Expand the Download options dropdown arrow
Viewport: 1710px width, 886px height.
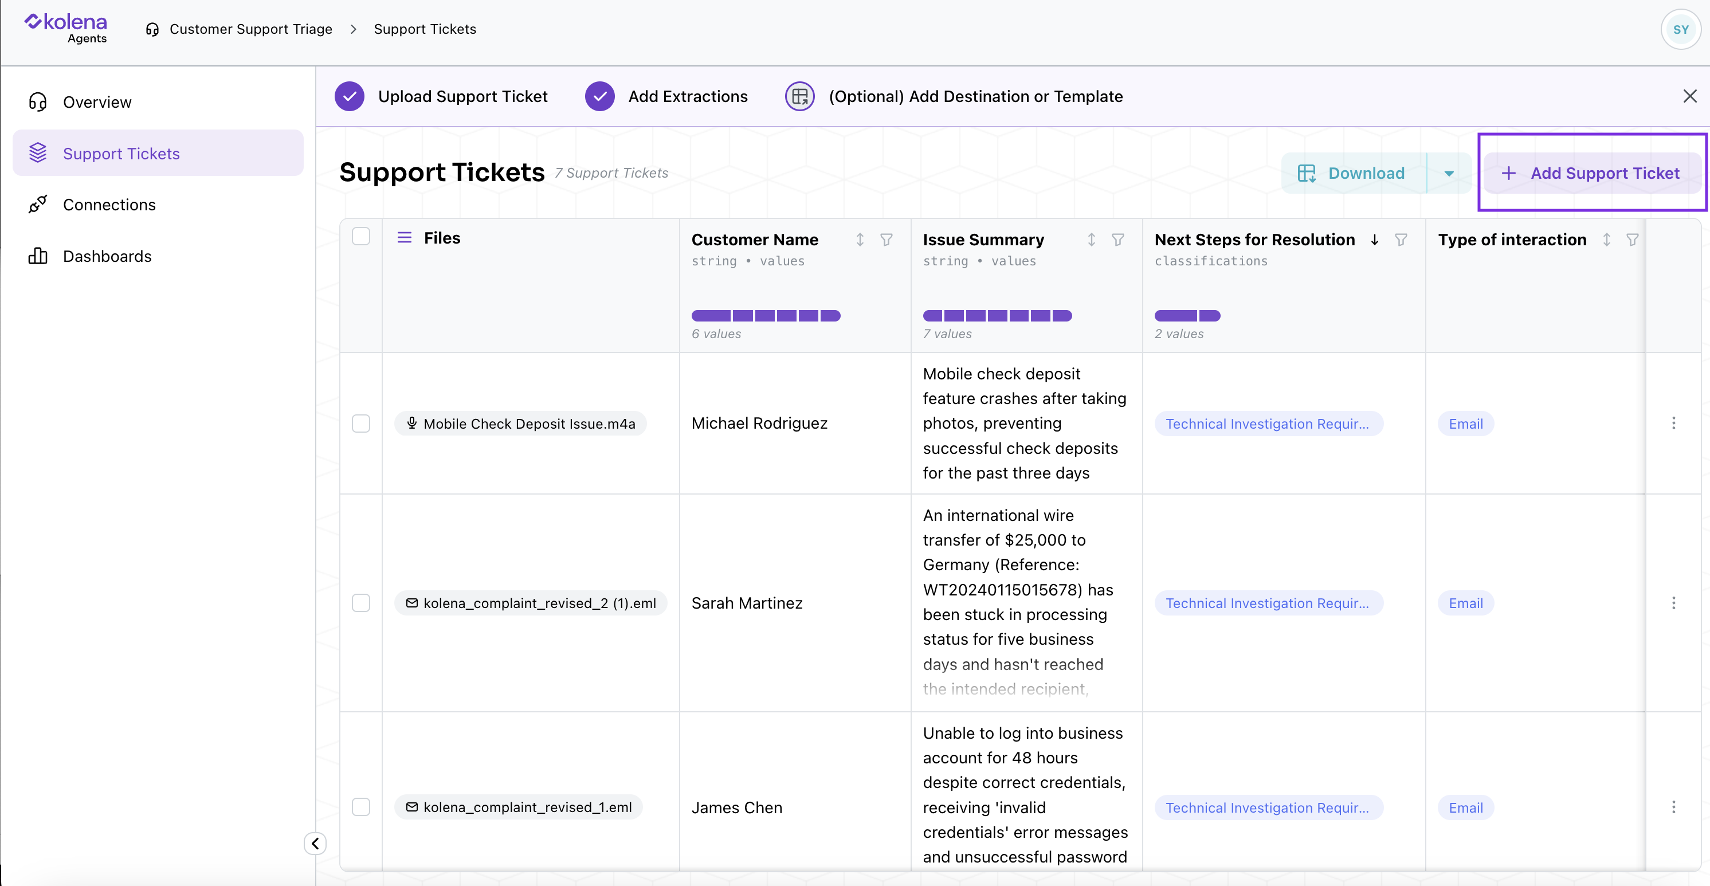[1449, 173]
